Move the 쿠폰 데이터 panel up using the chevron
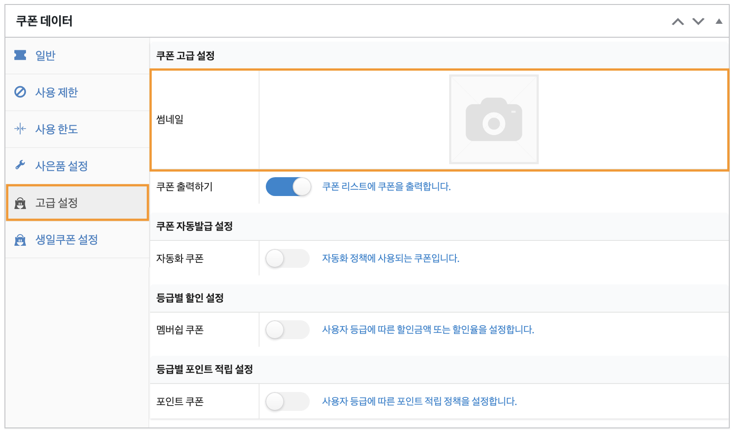Viewport: 736px width, 436px height. [x=678, y=22]
